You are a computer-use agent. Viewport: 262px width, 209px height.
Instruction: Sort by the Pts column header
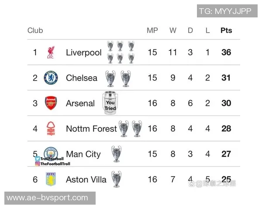pos(226,30)
